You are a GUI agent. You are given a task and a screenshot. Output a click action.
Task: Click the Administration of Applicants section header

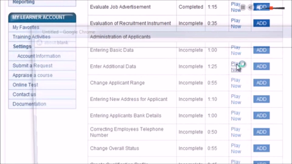point(120,37)
